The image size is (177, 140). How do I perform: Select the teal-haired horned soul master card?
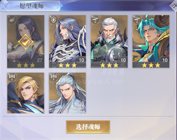point(151,41)
